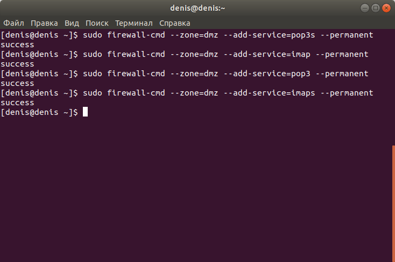Click the denis@denis:~ window title
The image size is (395, 262).
197,8
